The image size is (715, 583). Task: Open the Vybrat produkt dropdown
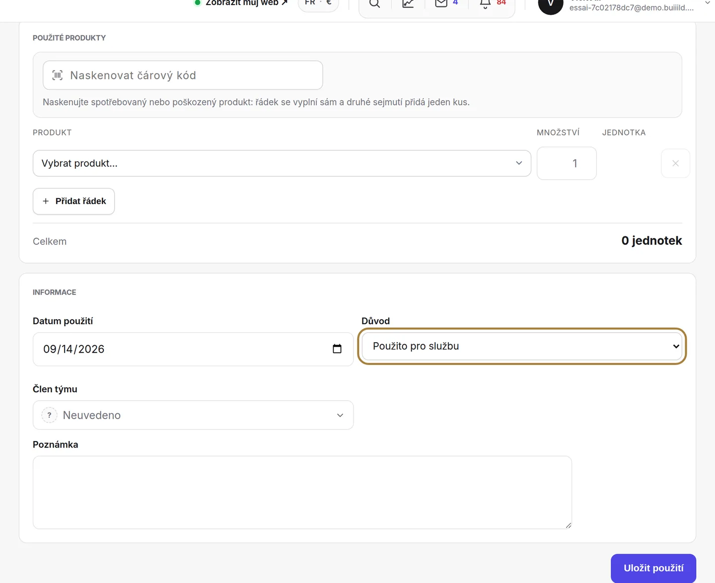tap(282, 163)
